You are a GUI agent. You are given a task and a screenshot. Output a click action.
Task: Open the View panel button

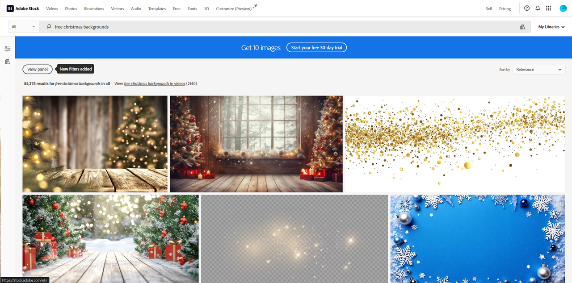tap(38, 69)
